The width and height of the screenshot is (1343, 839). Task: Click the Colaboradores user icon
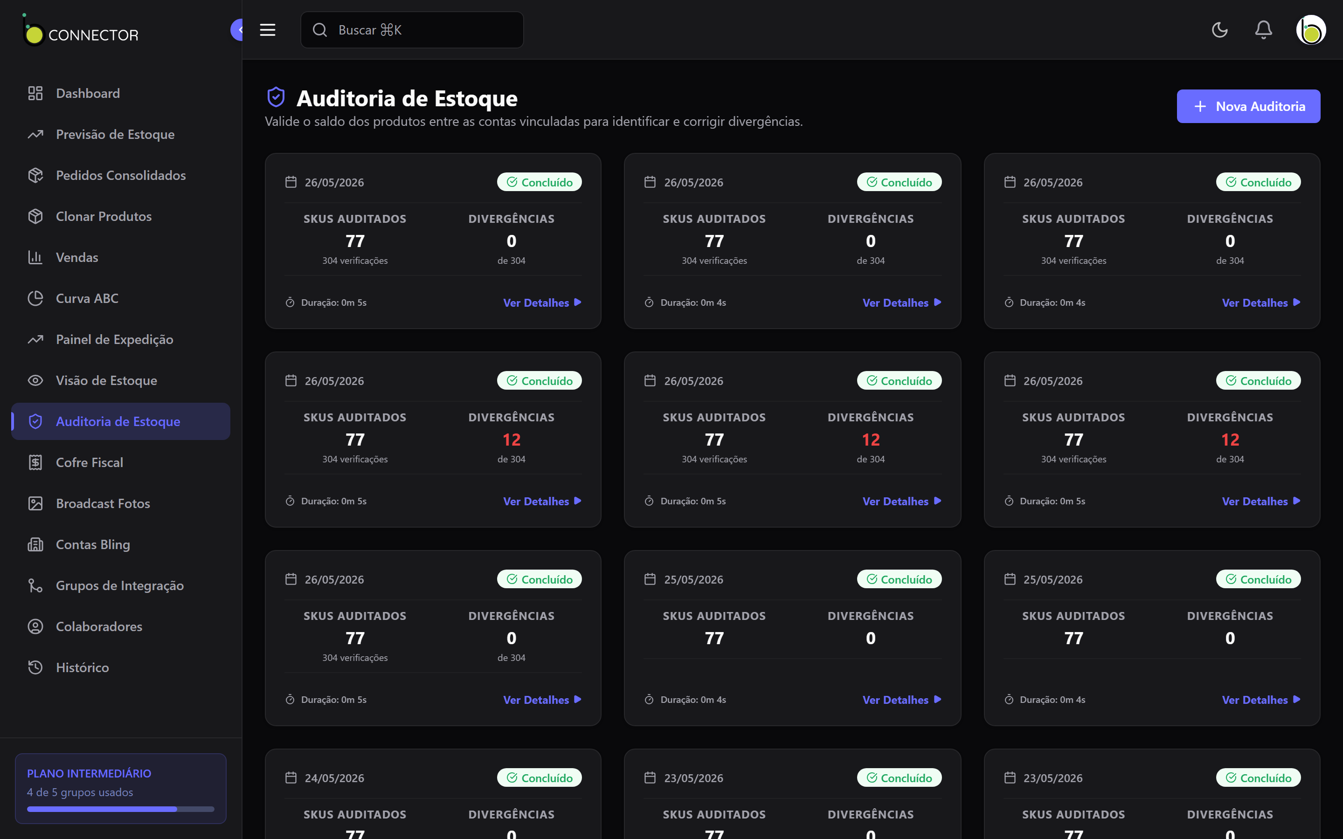[35, 627]
